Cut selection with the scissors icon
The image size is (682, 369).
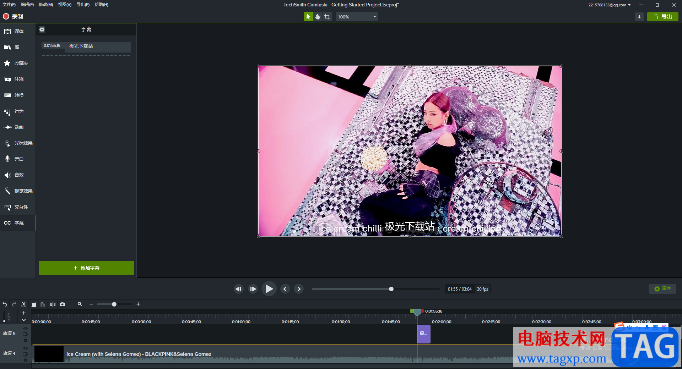[x=24, y=304]
